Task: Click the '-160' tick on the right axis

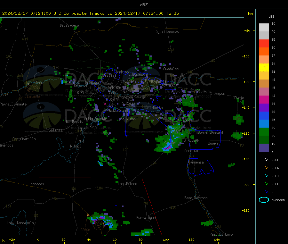Action: tap(246, 133)
